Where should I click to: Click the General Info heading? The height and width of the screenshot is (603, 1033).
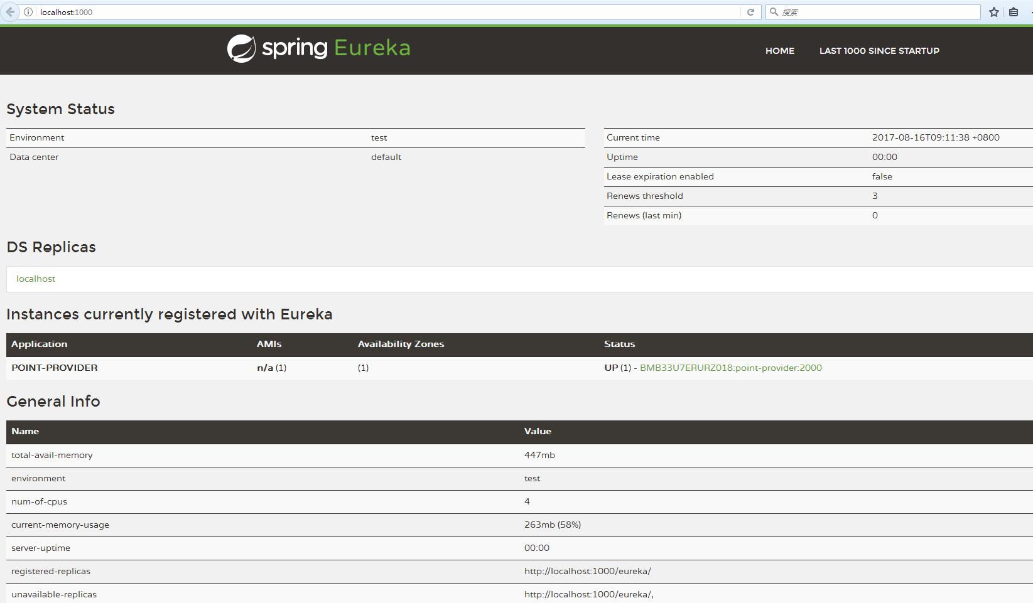(53, 402)
